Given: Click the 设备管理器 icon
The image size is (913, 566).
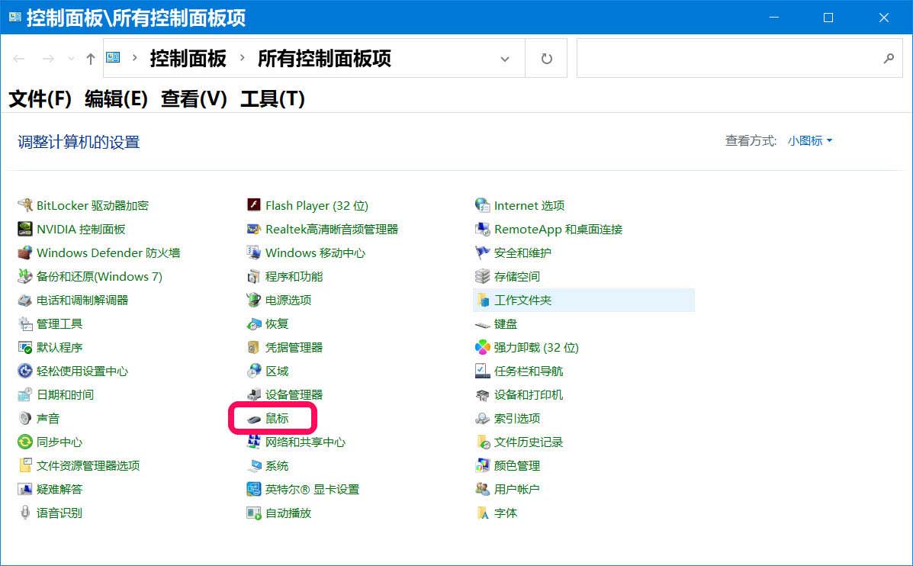Looking at the screenshot, I should tap(254, 395).
